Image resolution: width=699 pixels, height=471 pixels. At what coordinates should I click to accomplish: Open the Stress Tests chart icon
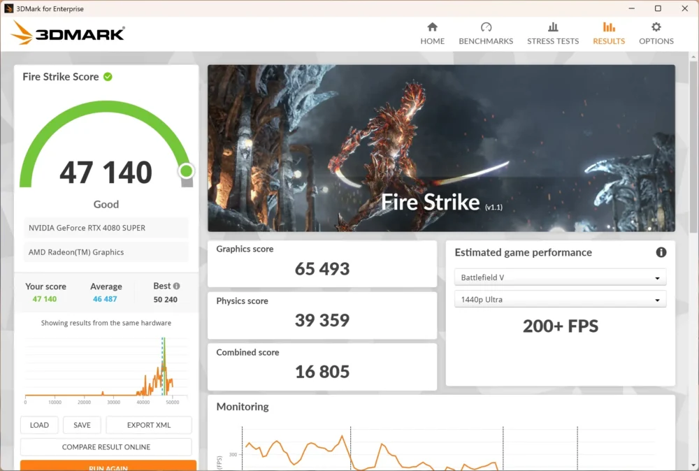pyautogui.click(x=553, y=27)
